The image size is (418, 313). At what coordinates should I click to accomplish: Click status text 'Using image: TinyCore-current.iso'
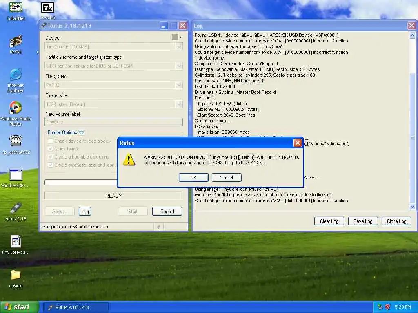pyautogui.click(x=75, y=227)
